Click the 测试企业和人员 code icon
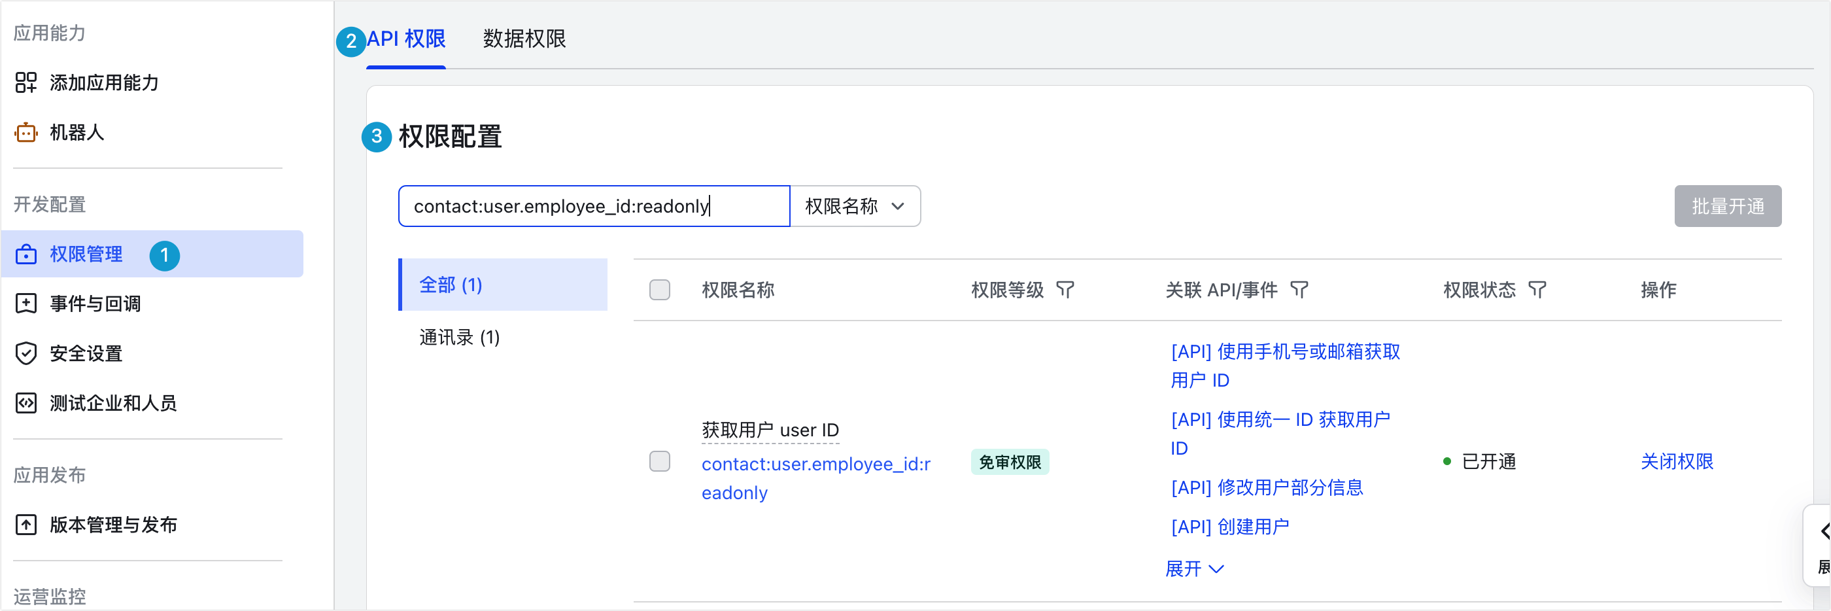Viewport: 1831px width, 611px height. (26, 404)
